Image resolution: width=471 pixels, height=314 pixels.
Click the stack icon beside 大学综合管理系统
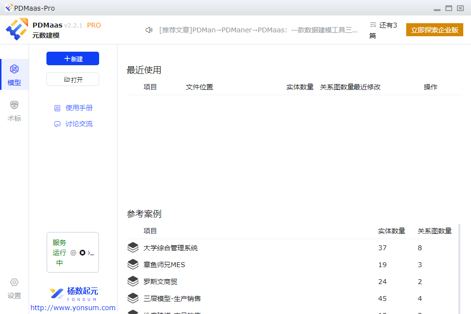pos(133,248)
